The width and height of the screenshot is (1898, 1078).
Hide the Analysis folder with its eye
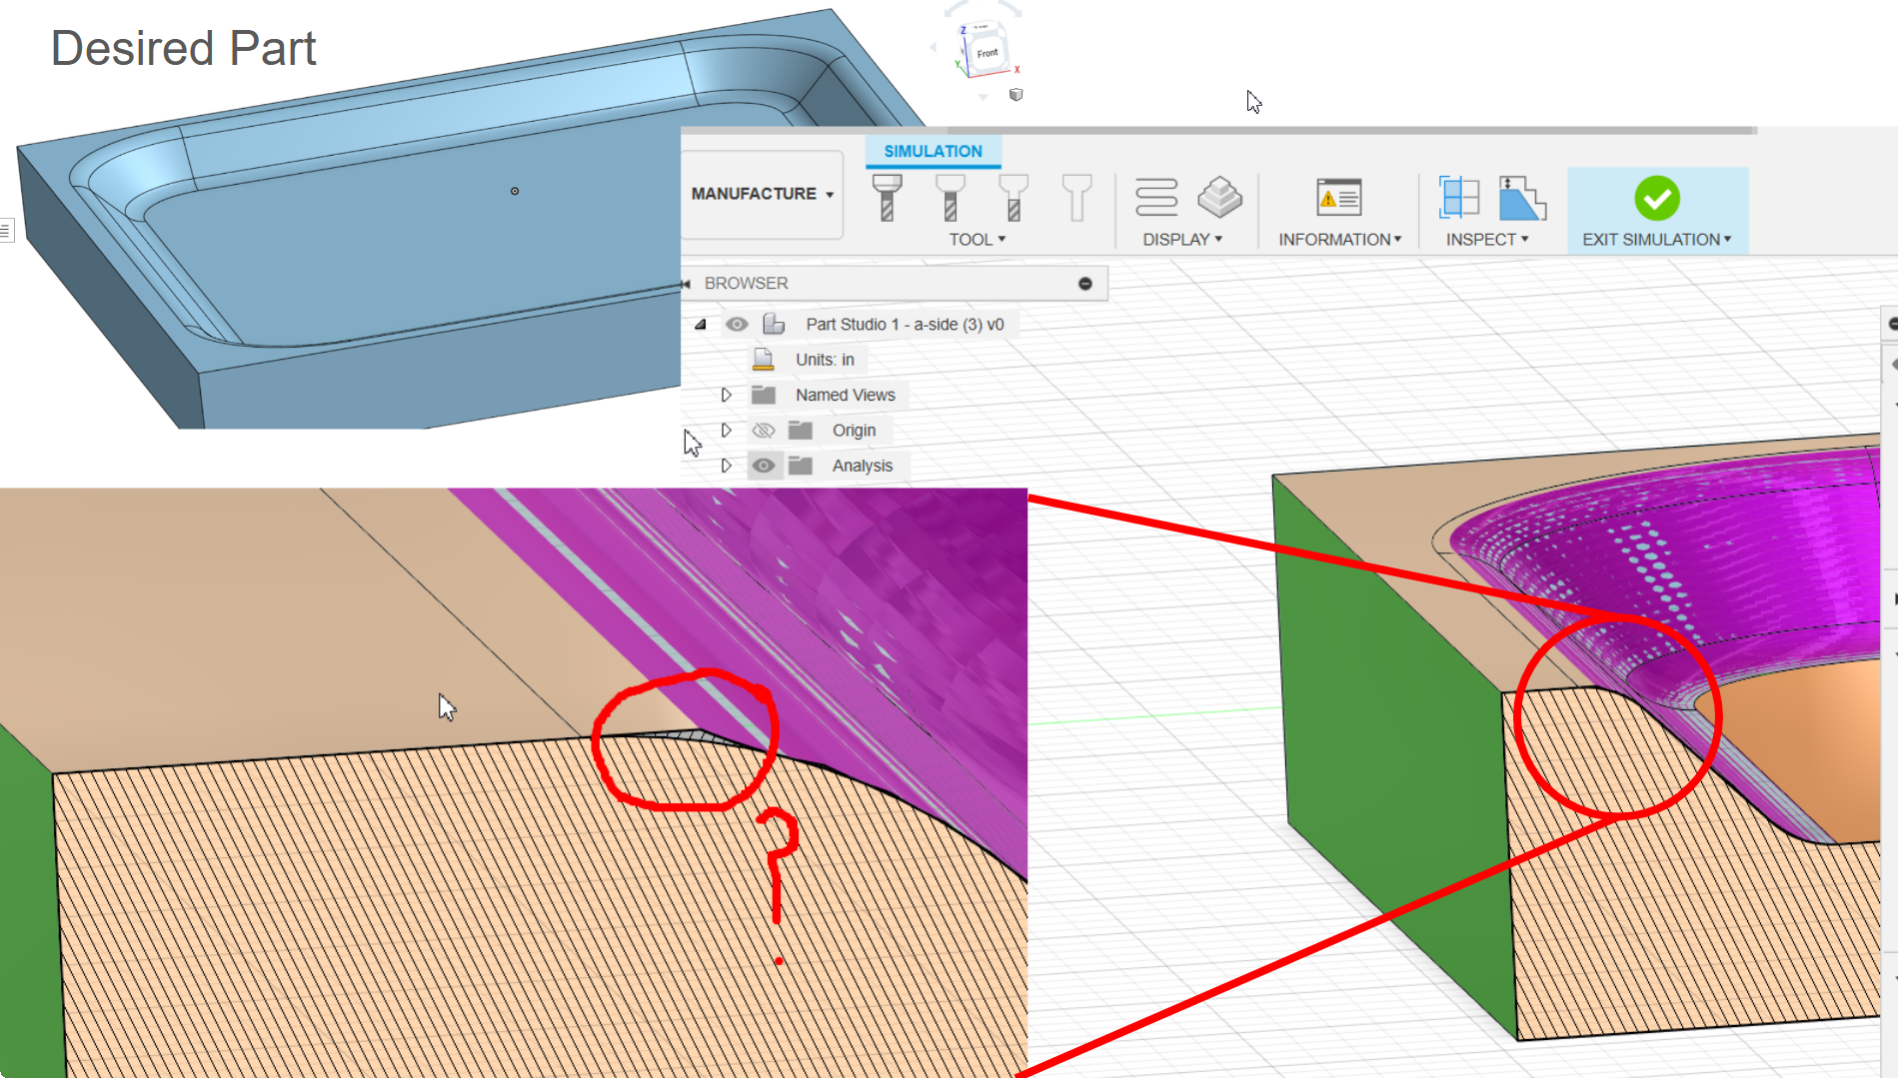[764, 466]
